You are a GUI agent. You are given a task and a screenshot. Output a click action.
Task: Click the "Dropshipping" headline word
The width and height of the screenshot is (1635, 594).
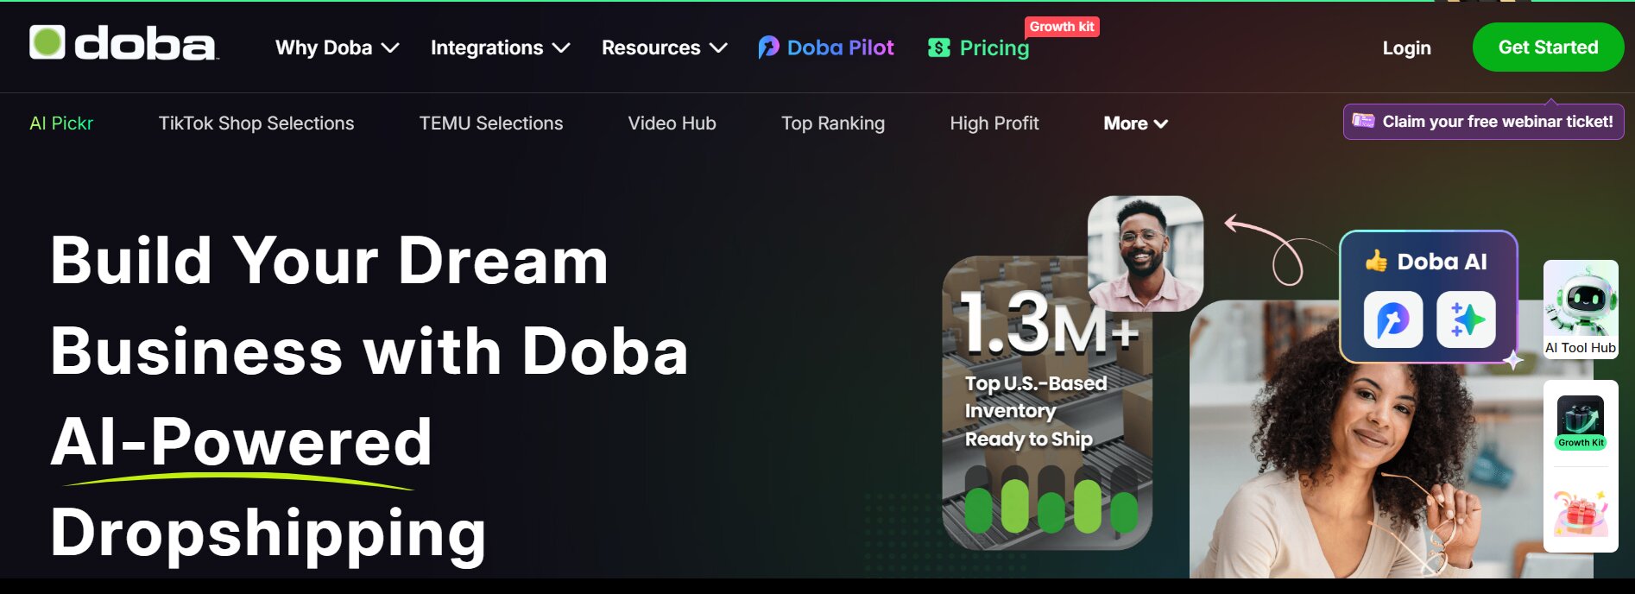click(x=268, y=534)
